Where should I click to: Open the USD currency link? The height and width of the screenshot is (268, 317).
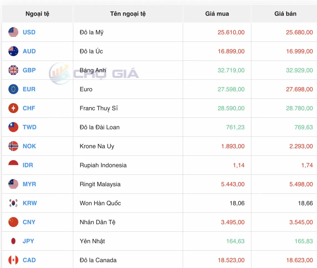point(29,32)
